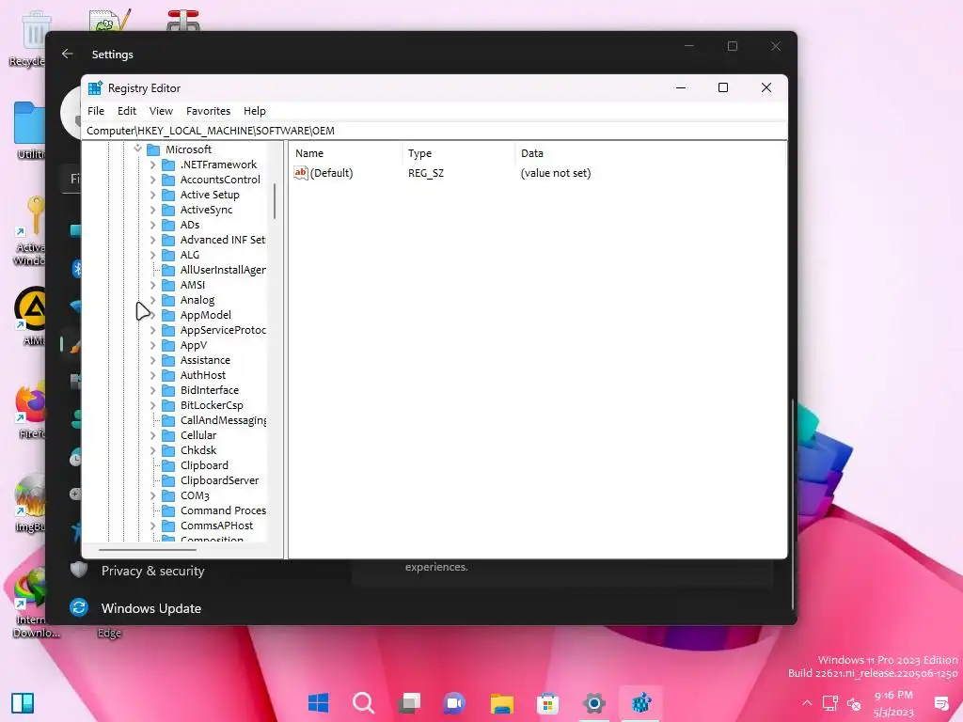This screenshot has height=722, width=963.
Task: Select the AllUserInstallAgent folder icon
Action: pos(168,270)
